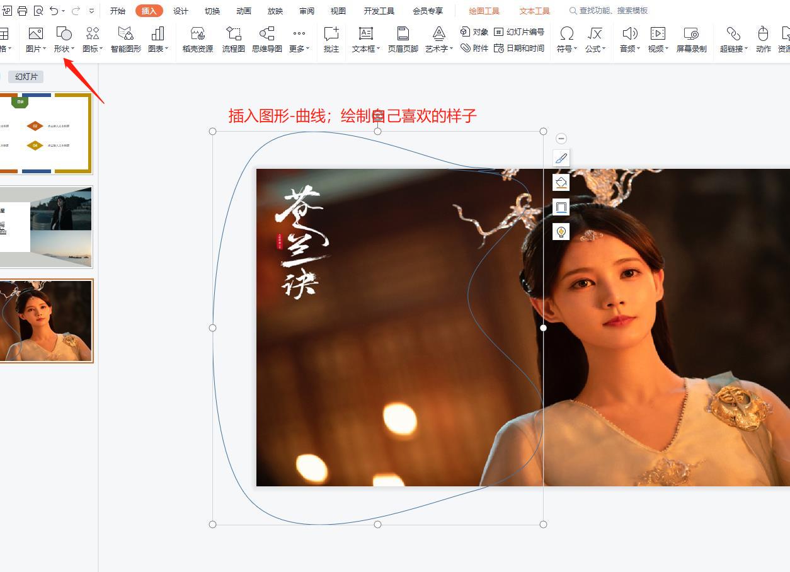Click the 查找功能、搜索模板 search box

609,11
